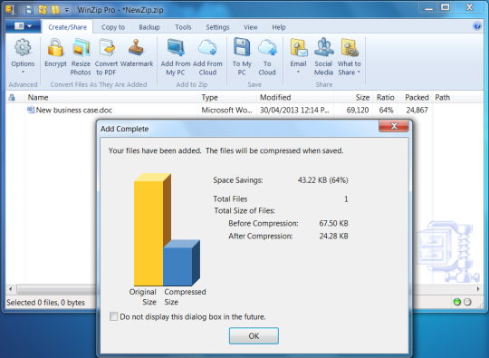489x358 pixels.
Task: Click the grey status light icon
Action: tap(467, 302)
